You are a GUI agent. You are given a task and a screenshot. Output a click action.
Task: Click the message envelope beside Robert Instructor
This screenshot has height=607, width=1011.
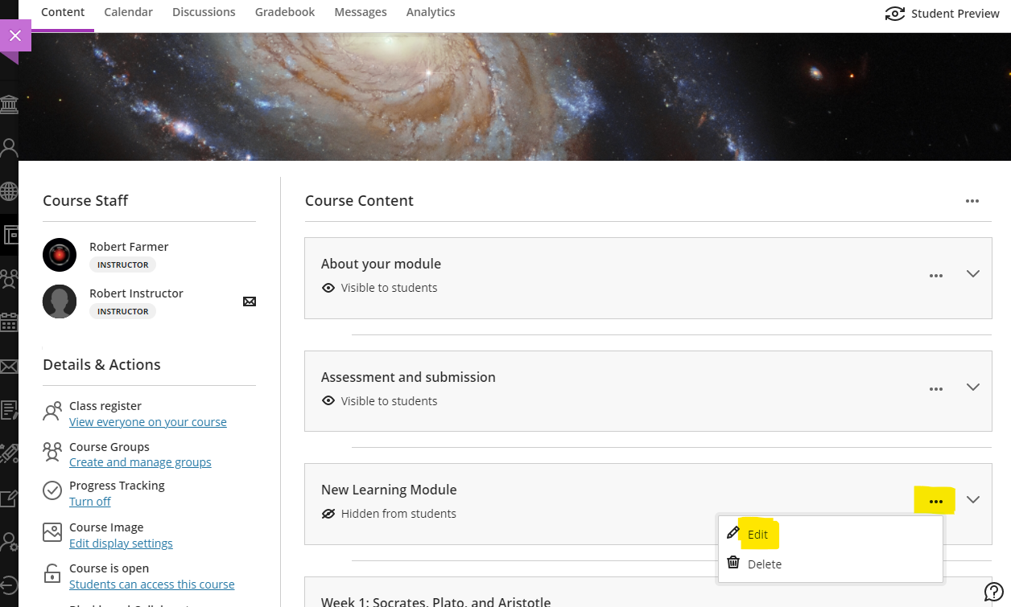(x=249, y=301)
